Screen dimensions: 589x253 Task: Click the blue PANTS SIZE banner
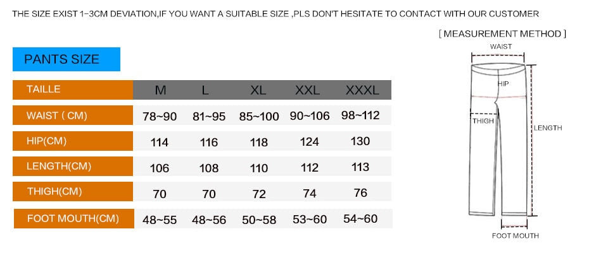[x=66, y=59]
